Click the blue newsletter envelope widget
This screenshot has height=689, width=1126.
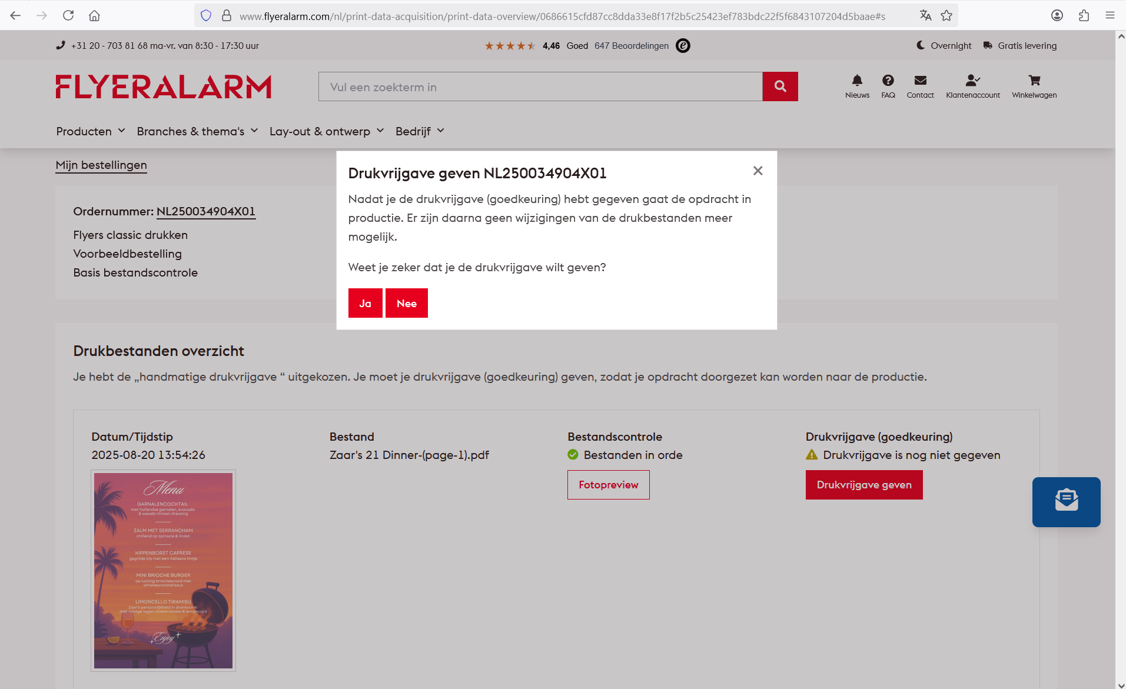[1066, 501]
